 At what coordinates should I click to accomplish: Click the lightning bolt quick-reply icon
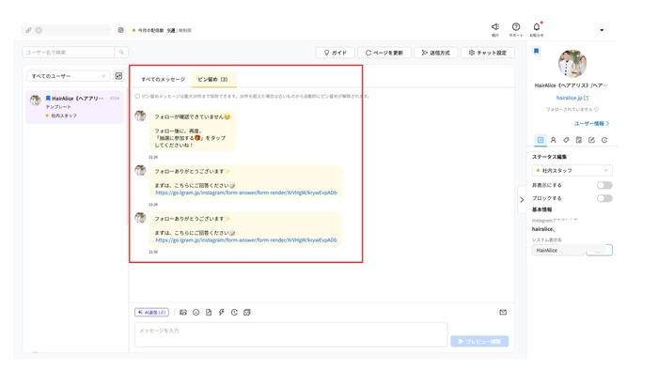(221, 312)
